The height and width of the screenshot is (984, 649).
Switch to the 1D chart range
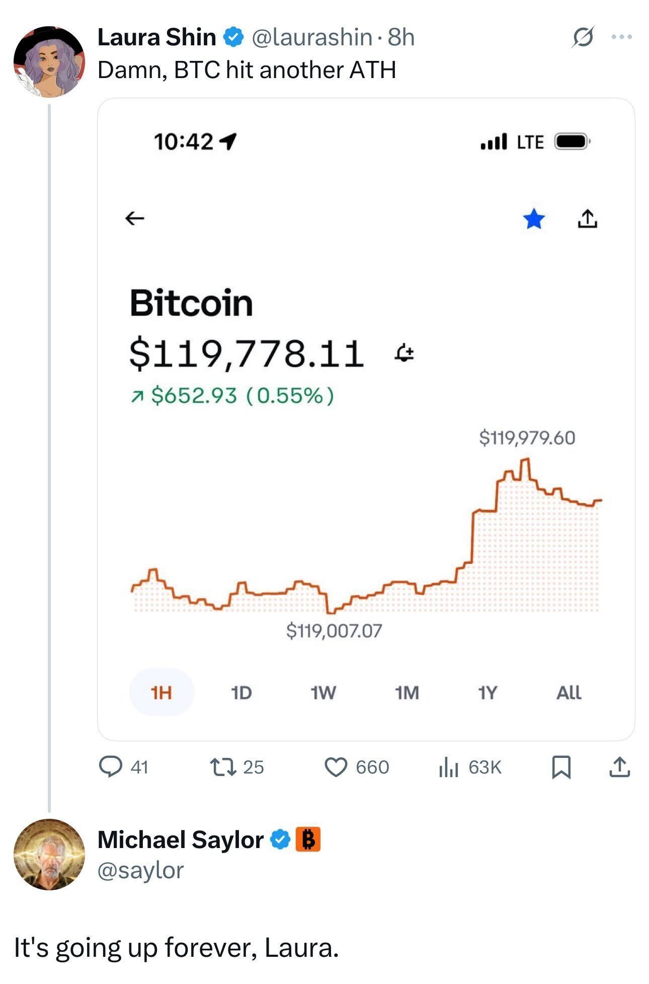click(241, 692)
